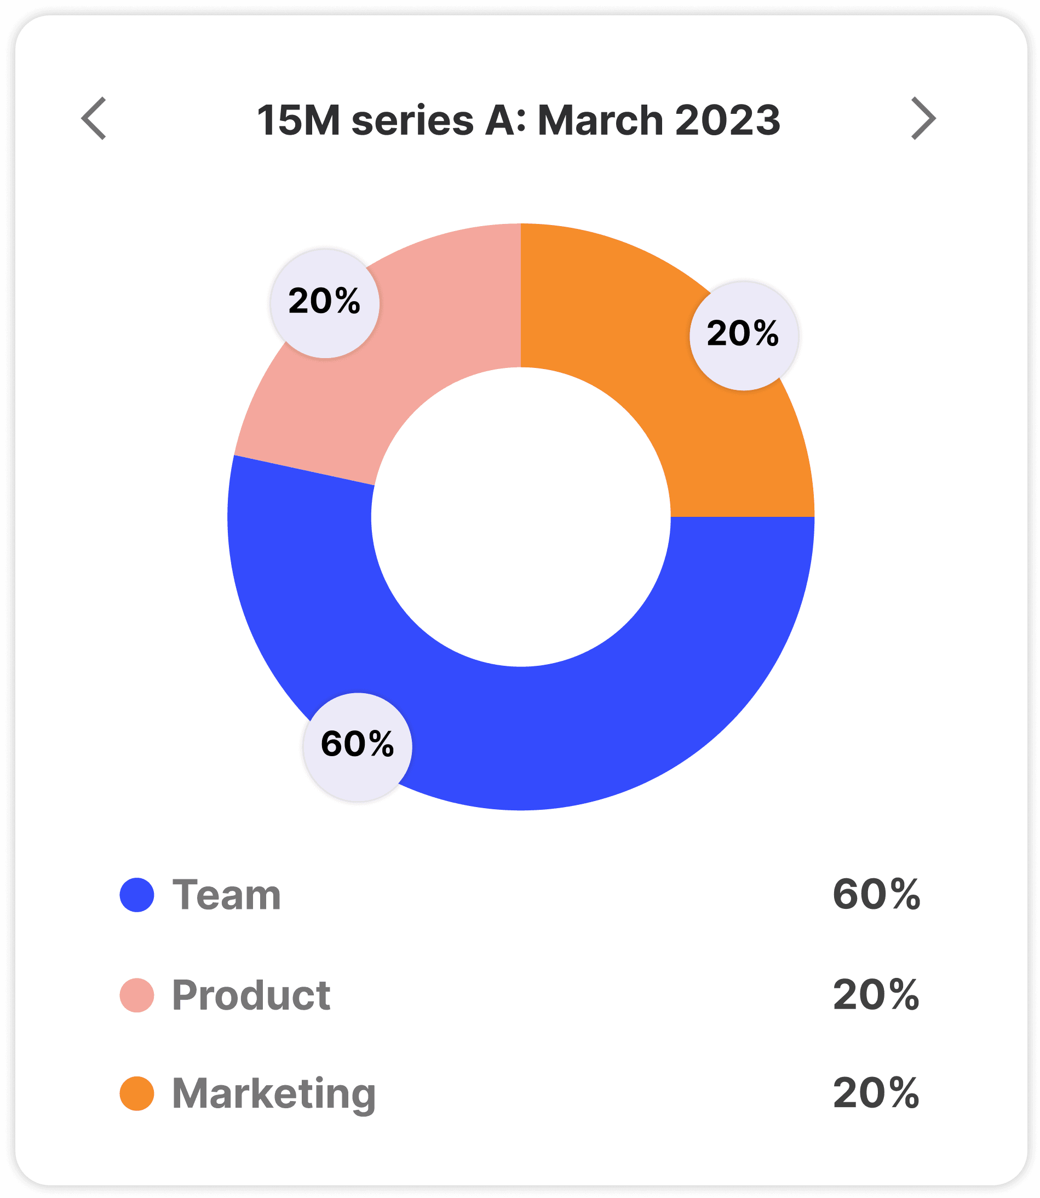Advance to next round with right chevron
1040x1198 pixels.
click(x=923, y=118)
